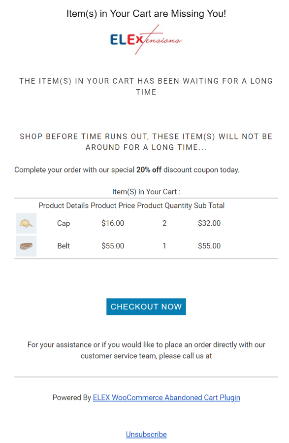Open ELEX WooCommerce Abandoned Cart Plugin link
The image size is (289, 443).
(166, 398)
